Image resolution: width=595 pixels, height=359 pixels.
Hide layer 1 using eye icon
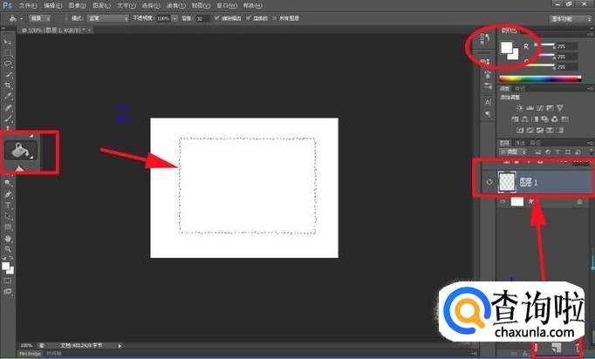coord(489,182)
